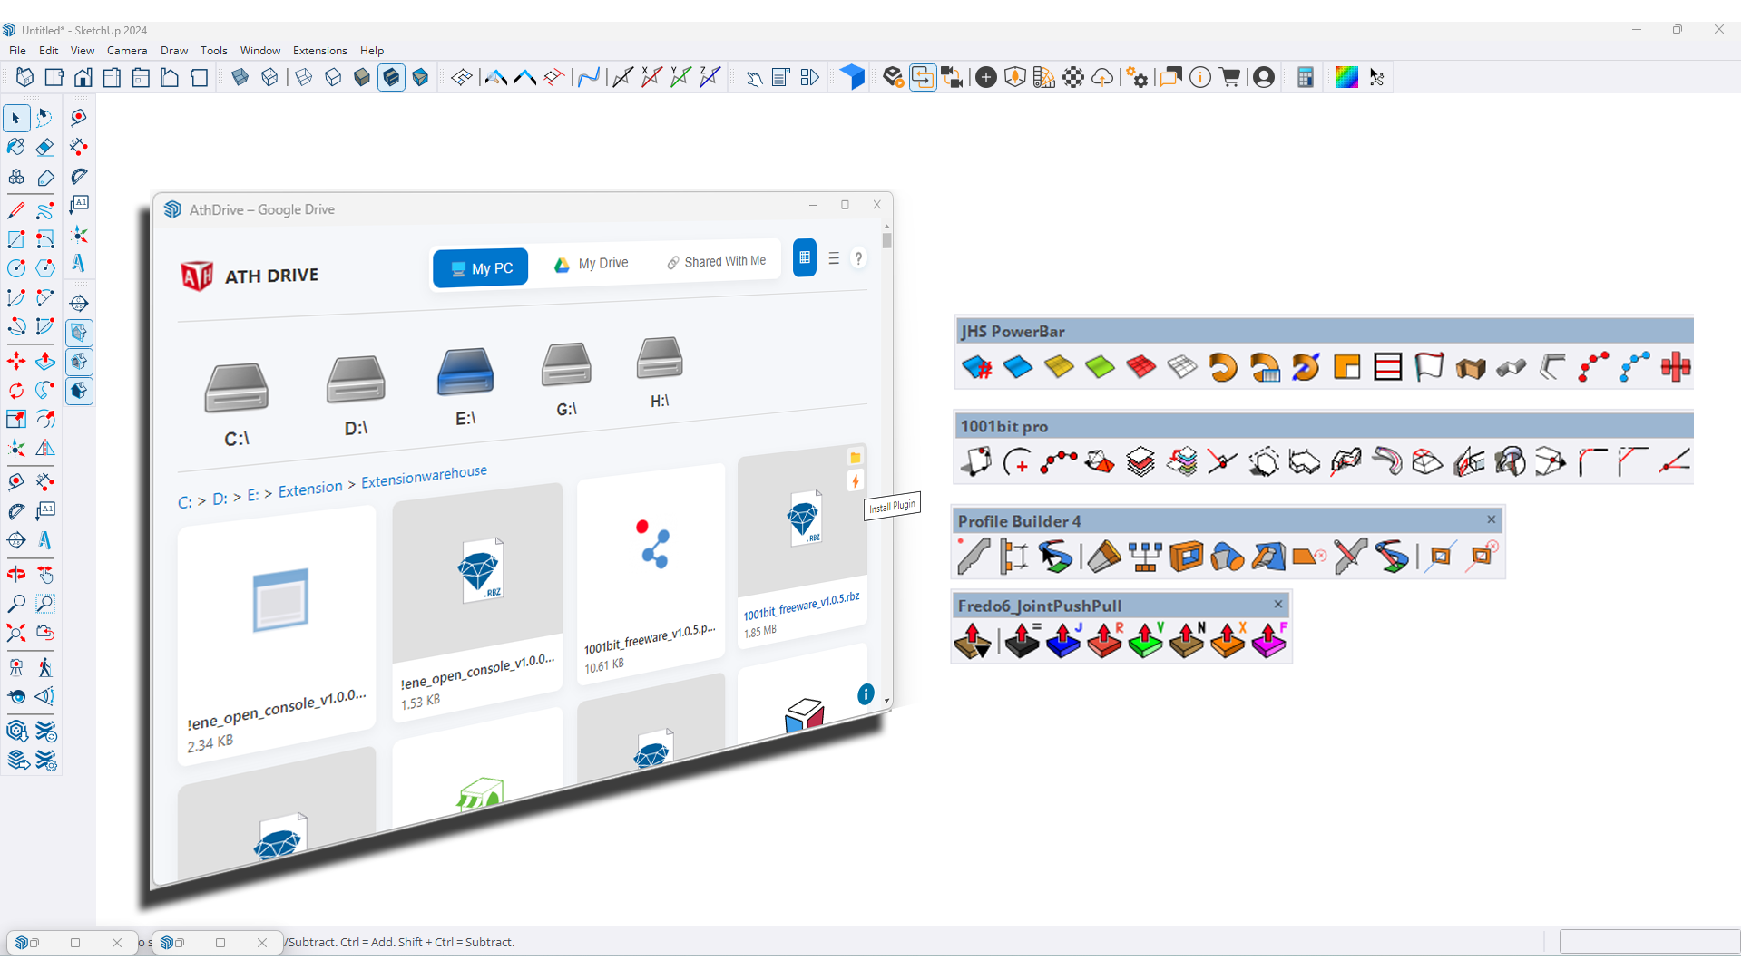The height and width of the screenshot is (979, 1742).
Task: Switch ATH Drive to grid view
Action: (804, 258)
